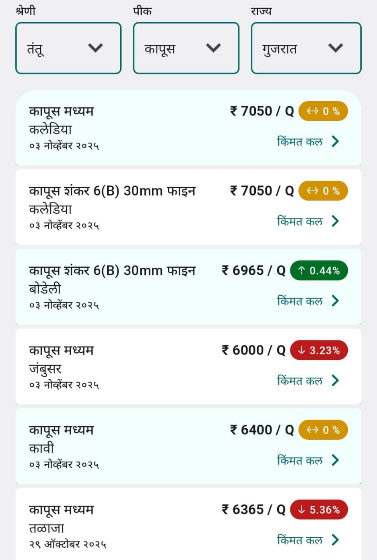The width and height of the screenshot is (377, 560).
Task: Open किंमत कल for शंकर 6(B) कलेडिया listing
Action: coord(300,221)
